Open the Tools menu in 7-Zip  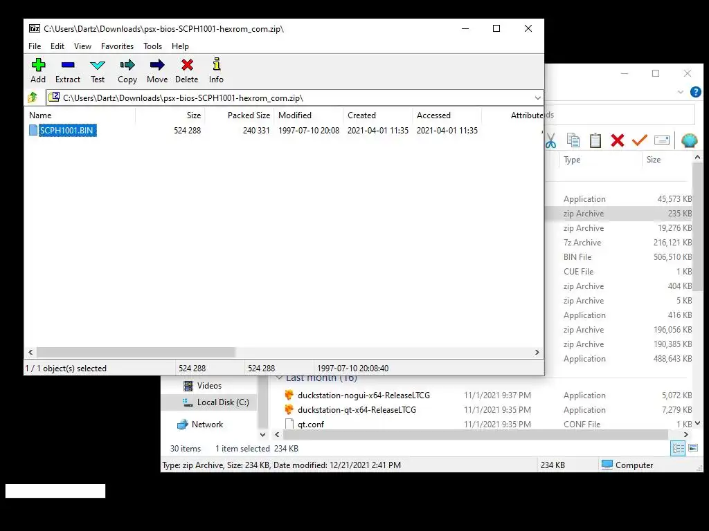152,46
